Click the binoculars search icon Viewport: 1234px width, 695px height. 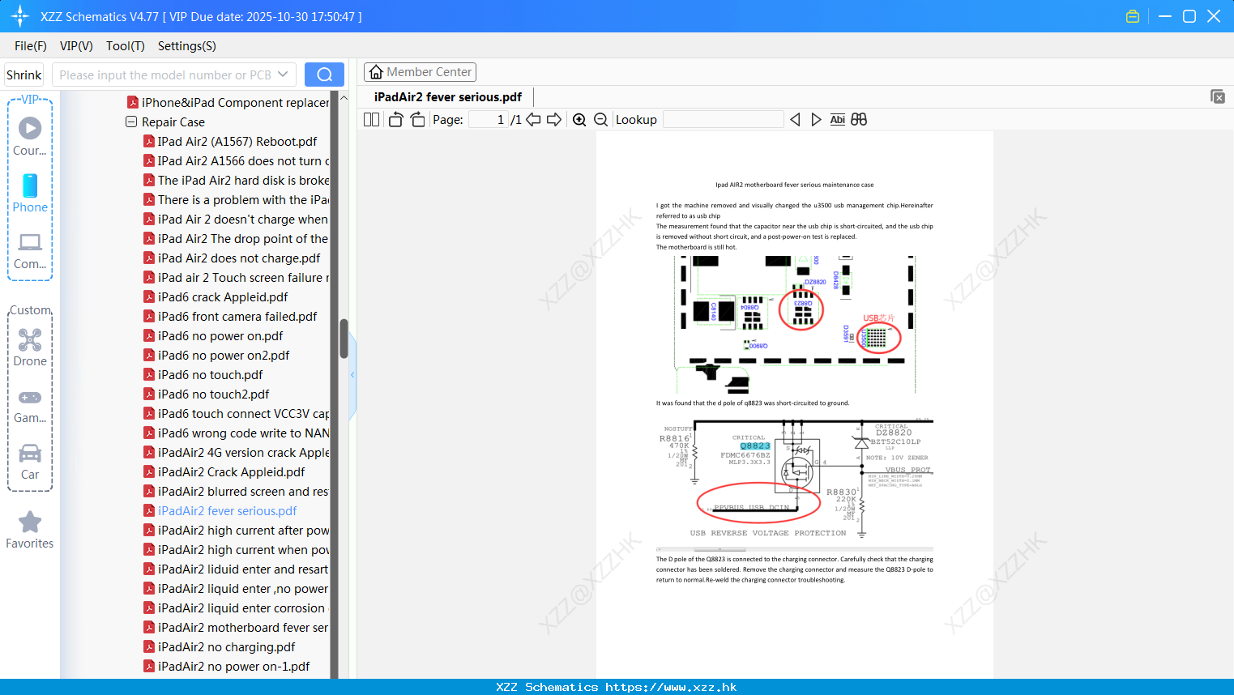[859, 119]
